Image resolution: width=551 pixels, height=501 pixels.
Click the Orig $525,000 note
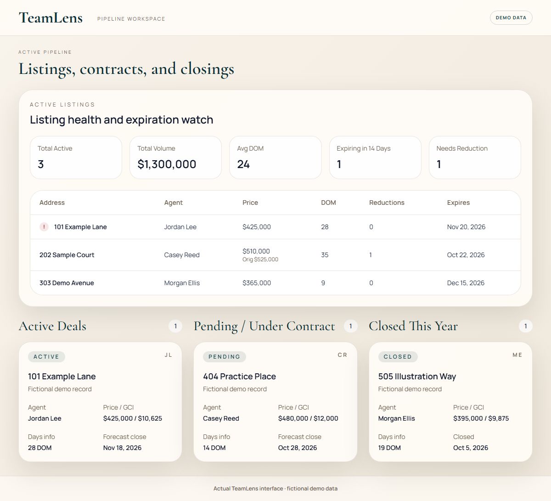click(x=260, y=259)
